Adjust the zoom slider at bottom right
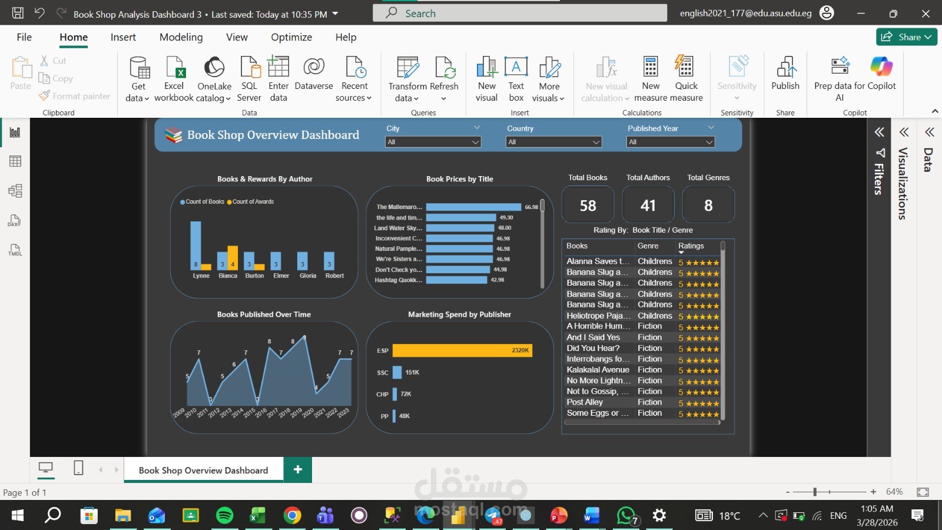Screen dimensions: 942x530 click(x=815, y=491)
